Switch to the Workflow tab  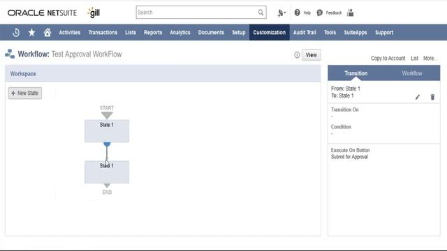(x=412, y=73)
